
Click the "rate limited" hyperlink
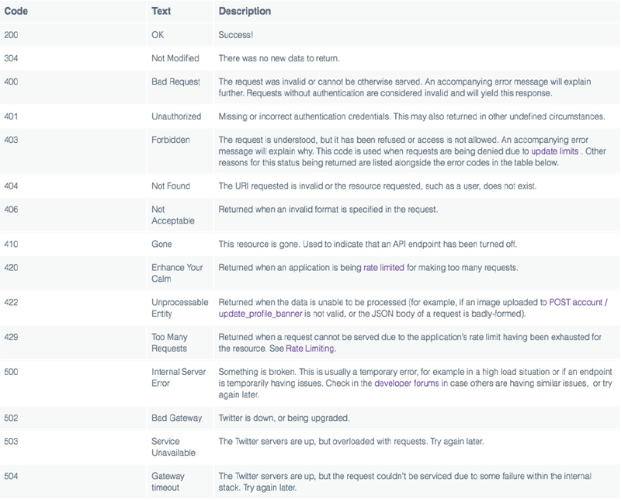(x=385, y=268)
